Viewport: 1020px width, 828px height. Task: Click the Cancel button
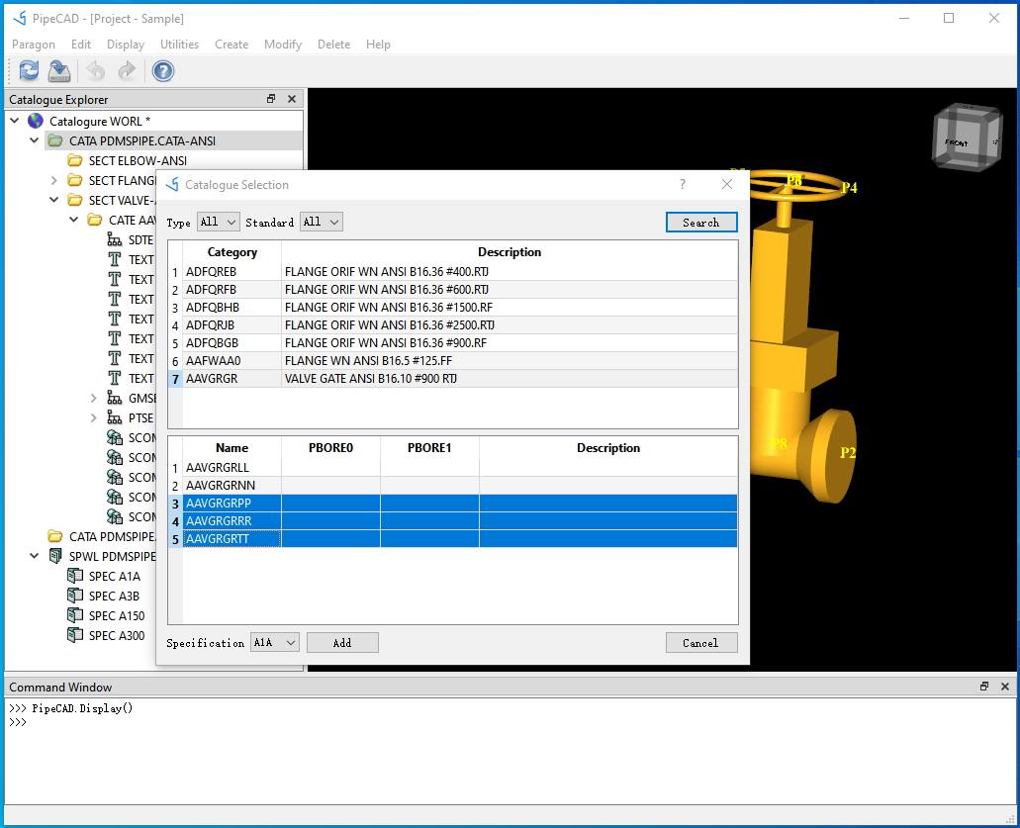701,643
